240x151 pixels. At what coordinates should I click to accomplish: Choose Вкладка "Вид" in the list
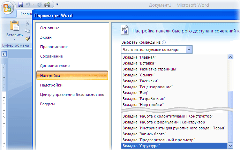(174, 93)
